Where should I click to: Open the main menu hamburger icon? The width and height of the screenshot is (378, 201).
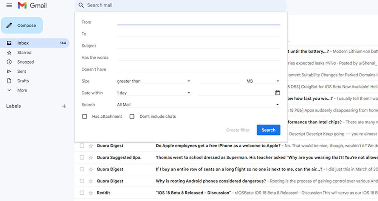[x=9, y=5]
